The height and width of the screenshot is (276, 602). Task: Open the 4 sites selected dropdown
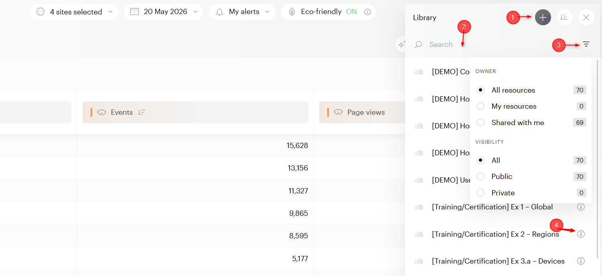pyautogui.click(x=74, y=12)
